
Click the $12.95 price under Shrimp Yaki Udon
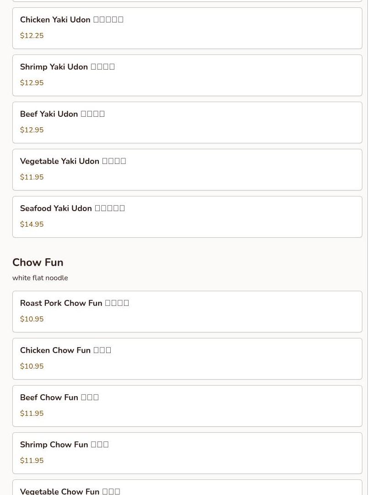32,82
